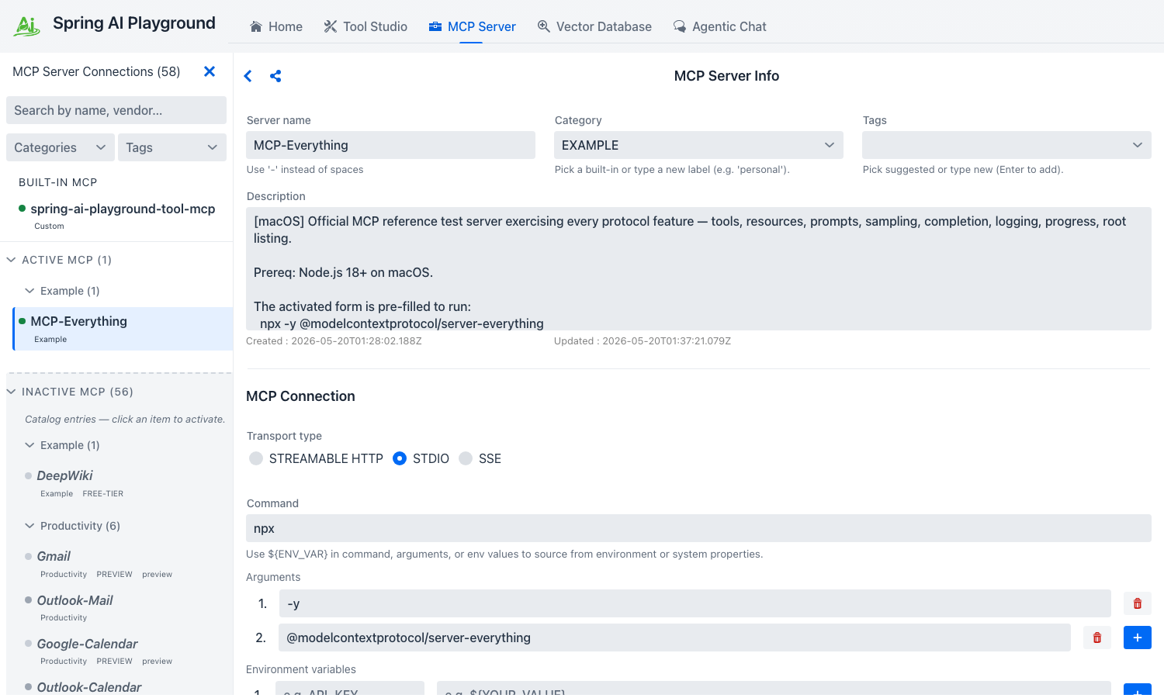Click the share icon beside back arrow

pyautogui.click(x=275, y=76)
